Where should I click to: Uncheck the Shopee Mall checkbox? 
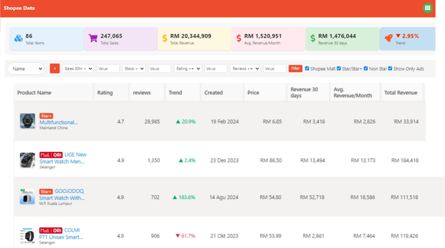pyautogui.click(x=307, y=68)
